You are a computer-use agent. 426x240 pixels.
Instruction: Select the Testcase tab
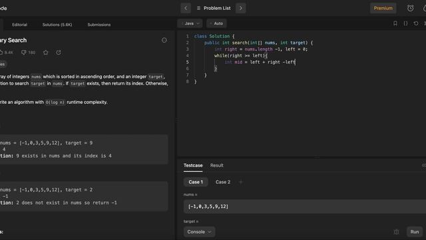[193, 165]
